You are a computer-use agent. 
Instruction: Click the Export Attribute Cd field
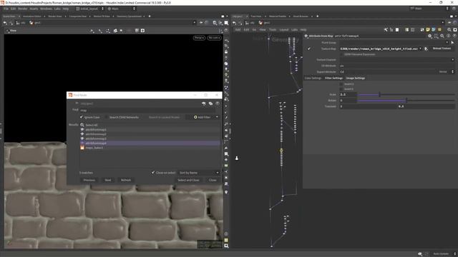click(388, 71)
